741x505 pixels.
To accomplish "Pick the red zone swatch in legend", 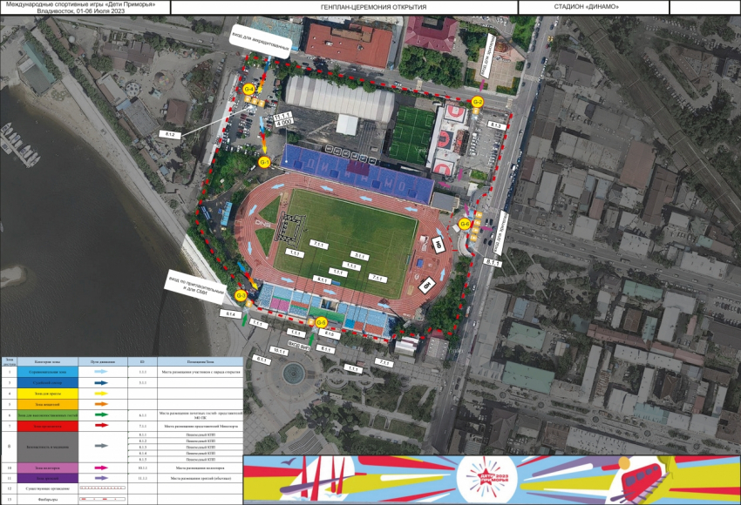I will tap(48, 427).
